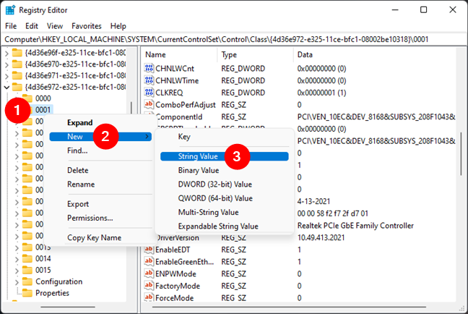
Task: Click the '4-13-2021' data value
Action: [313, 201]
